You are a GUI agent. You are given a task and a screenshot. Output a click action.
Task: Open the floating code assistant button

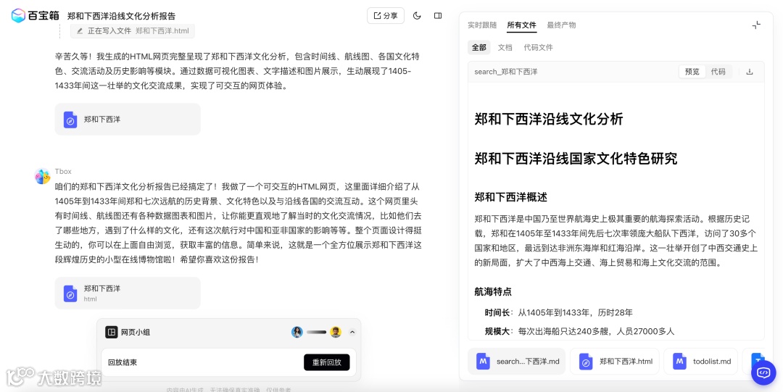click(x=763, y=372)
